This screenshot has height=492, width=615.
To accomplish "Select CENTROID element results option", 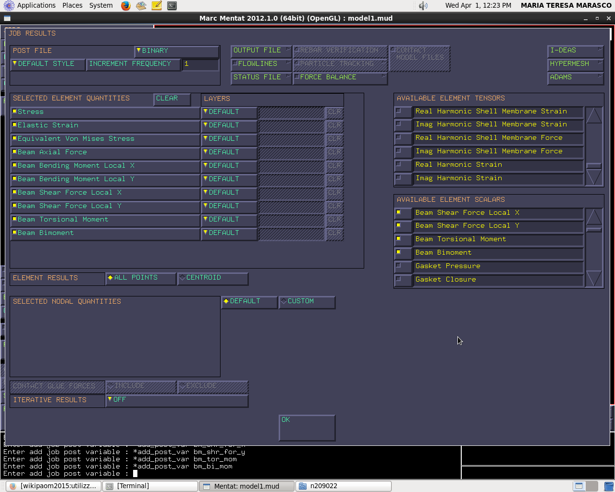I will 213,278.
